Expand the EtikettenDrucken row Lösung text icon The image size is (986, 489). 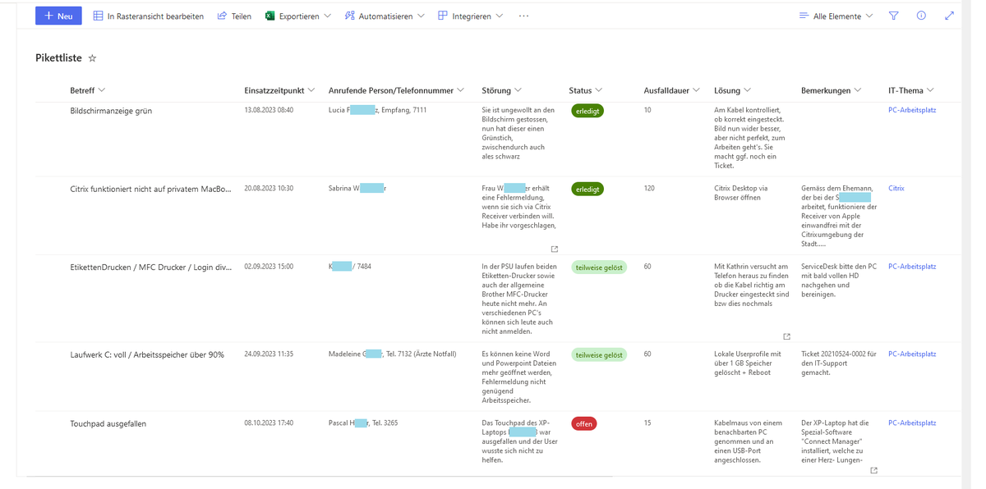[786, 336]
